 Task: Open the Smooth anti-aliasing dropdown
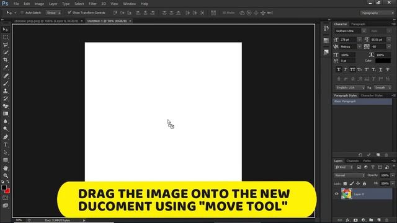click(383, 87)
